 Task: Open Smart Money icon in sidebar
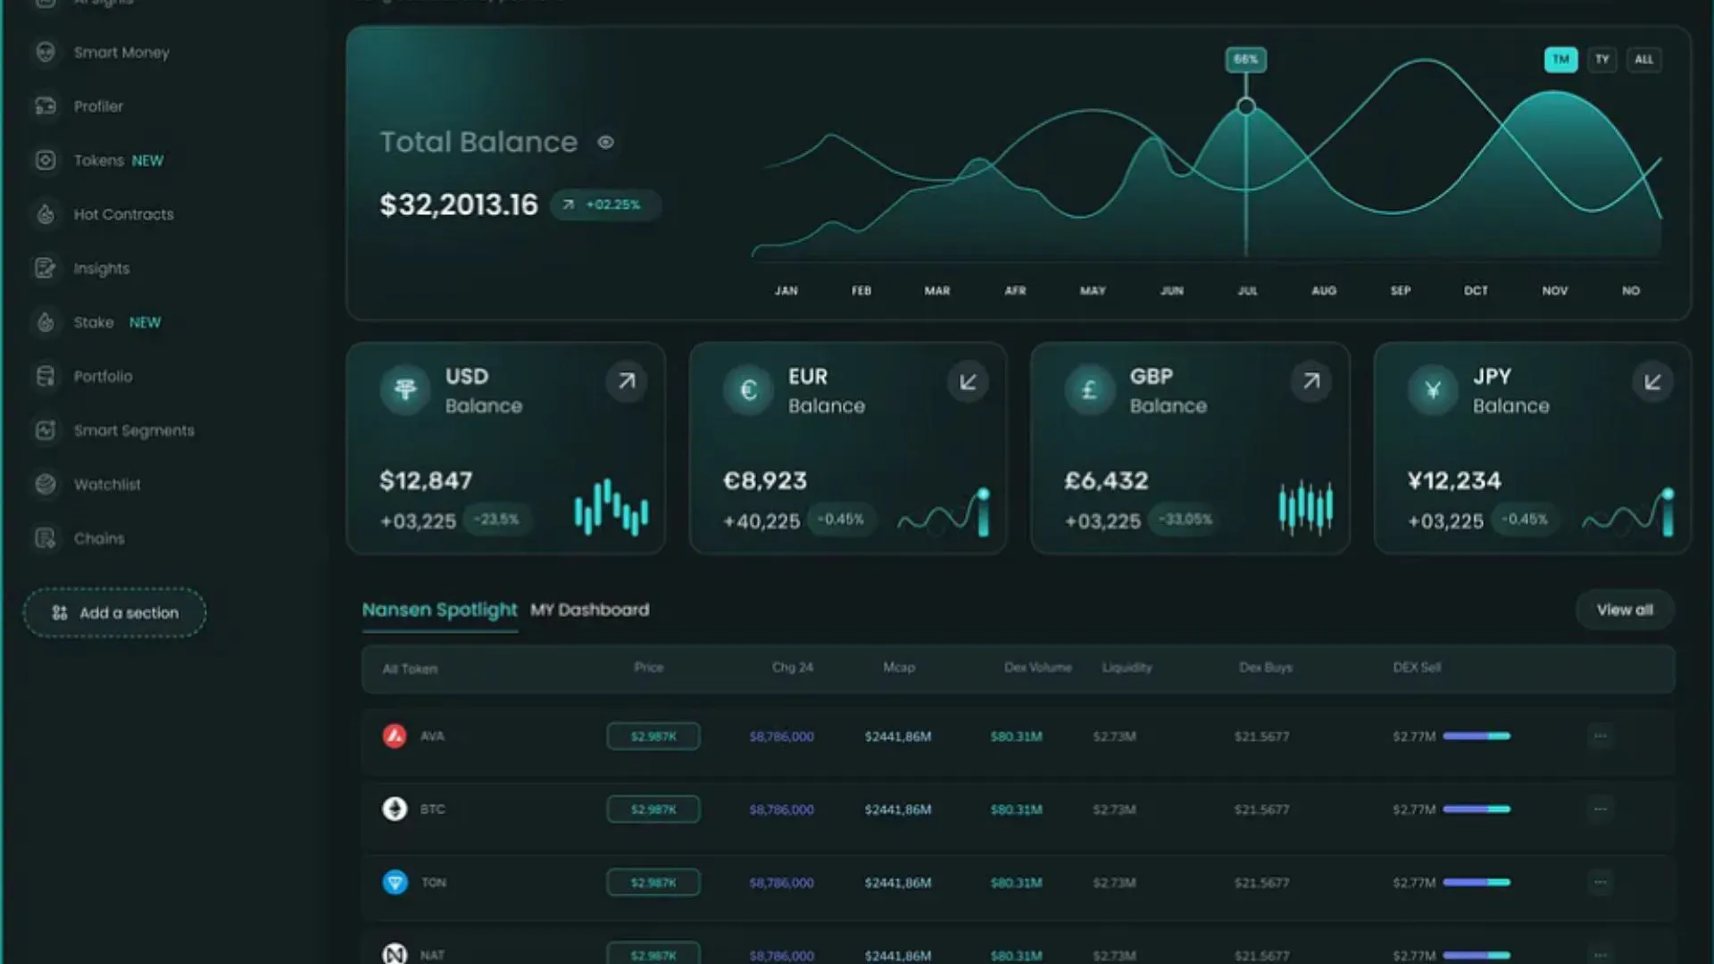click(x=46, y=52)
